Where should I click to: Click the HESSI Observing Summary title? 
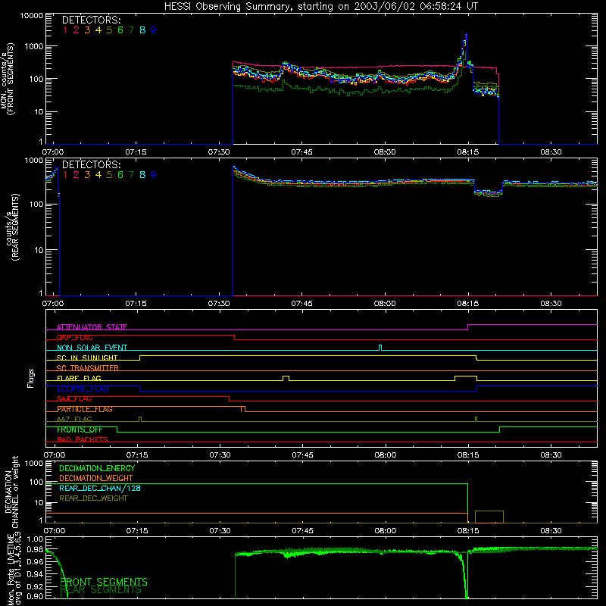pyautogui.click(x=320, y=7)
